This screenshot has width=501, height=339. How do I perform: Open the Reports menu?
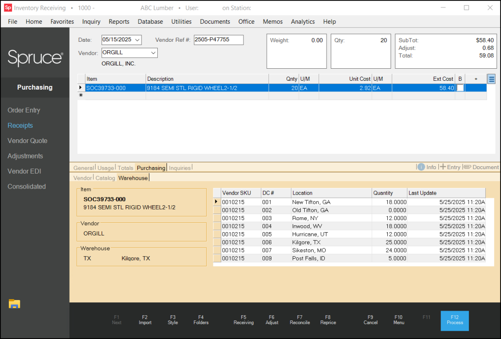[x=119, y=21]
